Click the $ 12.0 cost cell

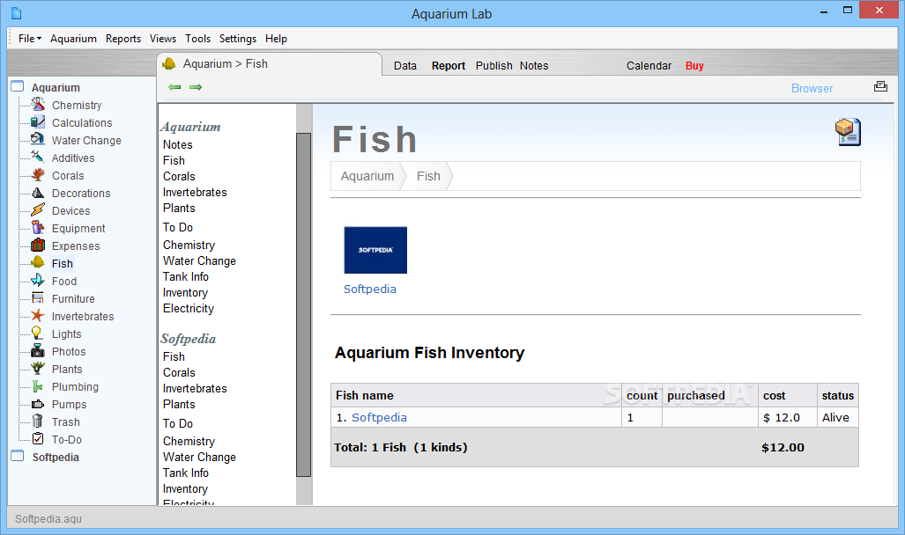coord(787,417)
